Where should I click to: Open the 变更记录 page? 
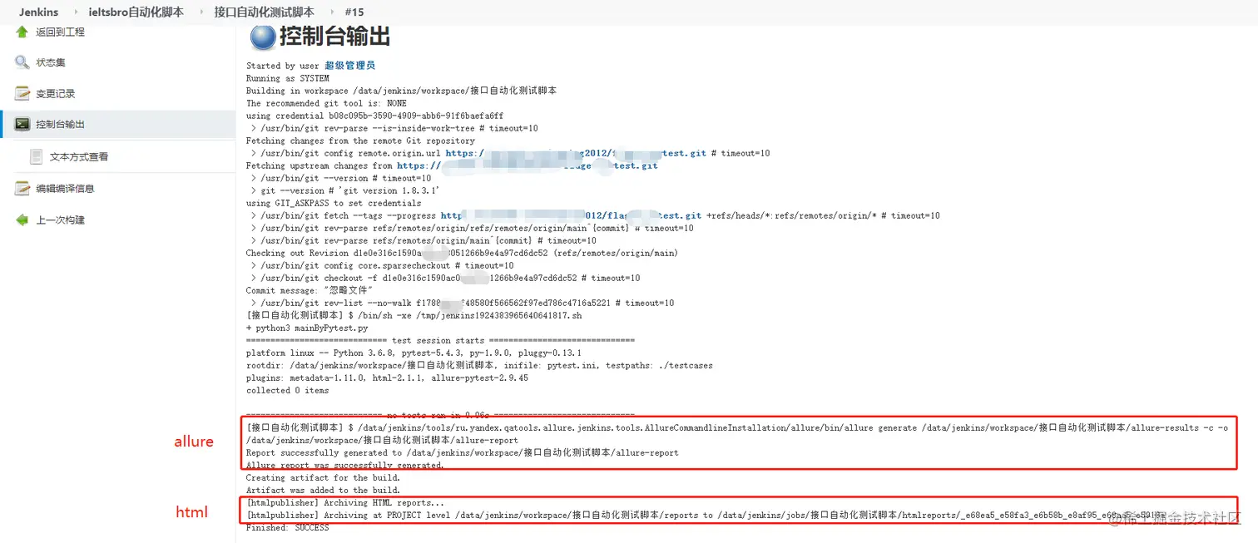point(55,93)
